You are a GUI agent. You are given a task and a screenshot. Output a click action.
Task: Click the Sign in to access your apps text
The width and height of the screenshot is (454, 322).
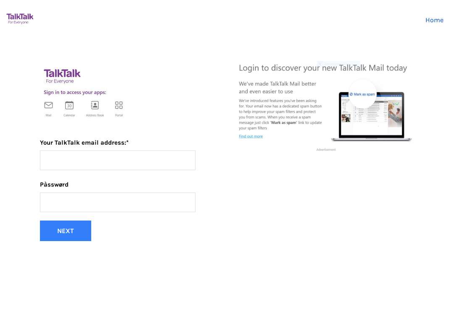point(75,92)
